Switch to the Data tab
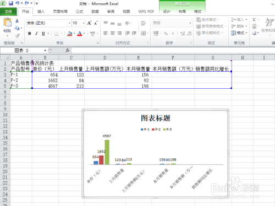 pos(95,12)
